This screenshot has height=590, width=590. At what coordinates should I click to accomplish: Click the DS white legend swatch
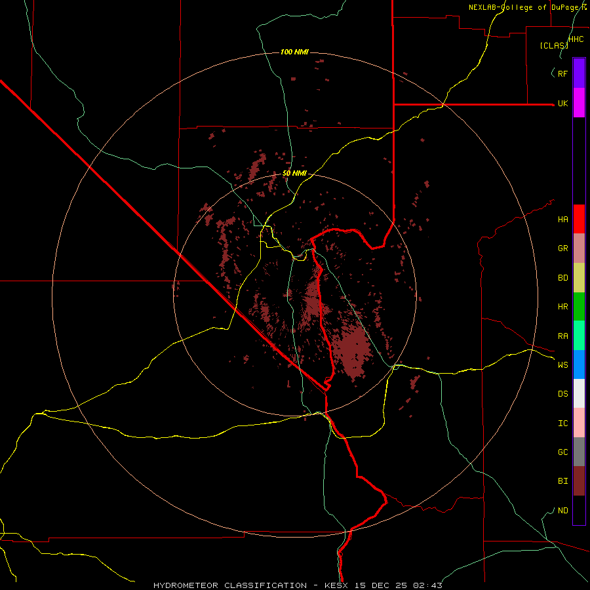(x=579, y=393)
